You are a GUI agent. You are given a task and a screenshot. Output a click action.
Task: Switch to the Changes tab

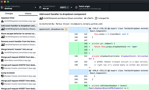coord(9,13)
